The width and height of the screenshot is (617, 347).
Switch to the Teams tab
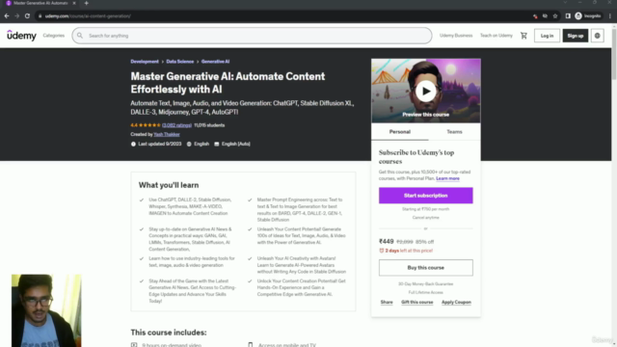pyautogui.click(x=454, y=132)
